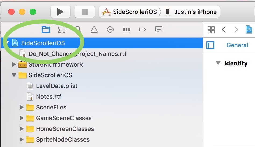255x147 pixels.
Task: Open the Issue navigator warning icon
Action: pyautogui.click(x=94, y=30)
